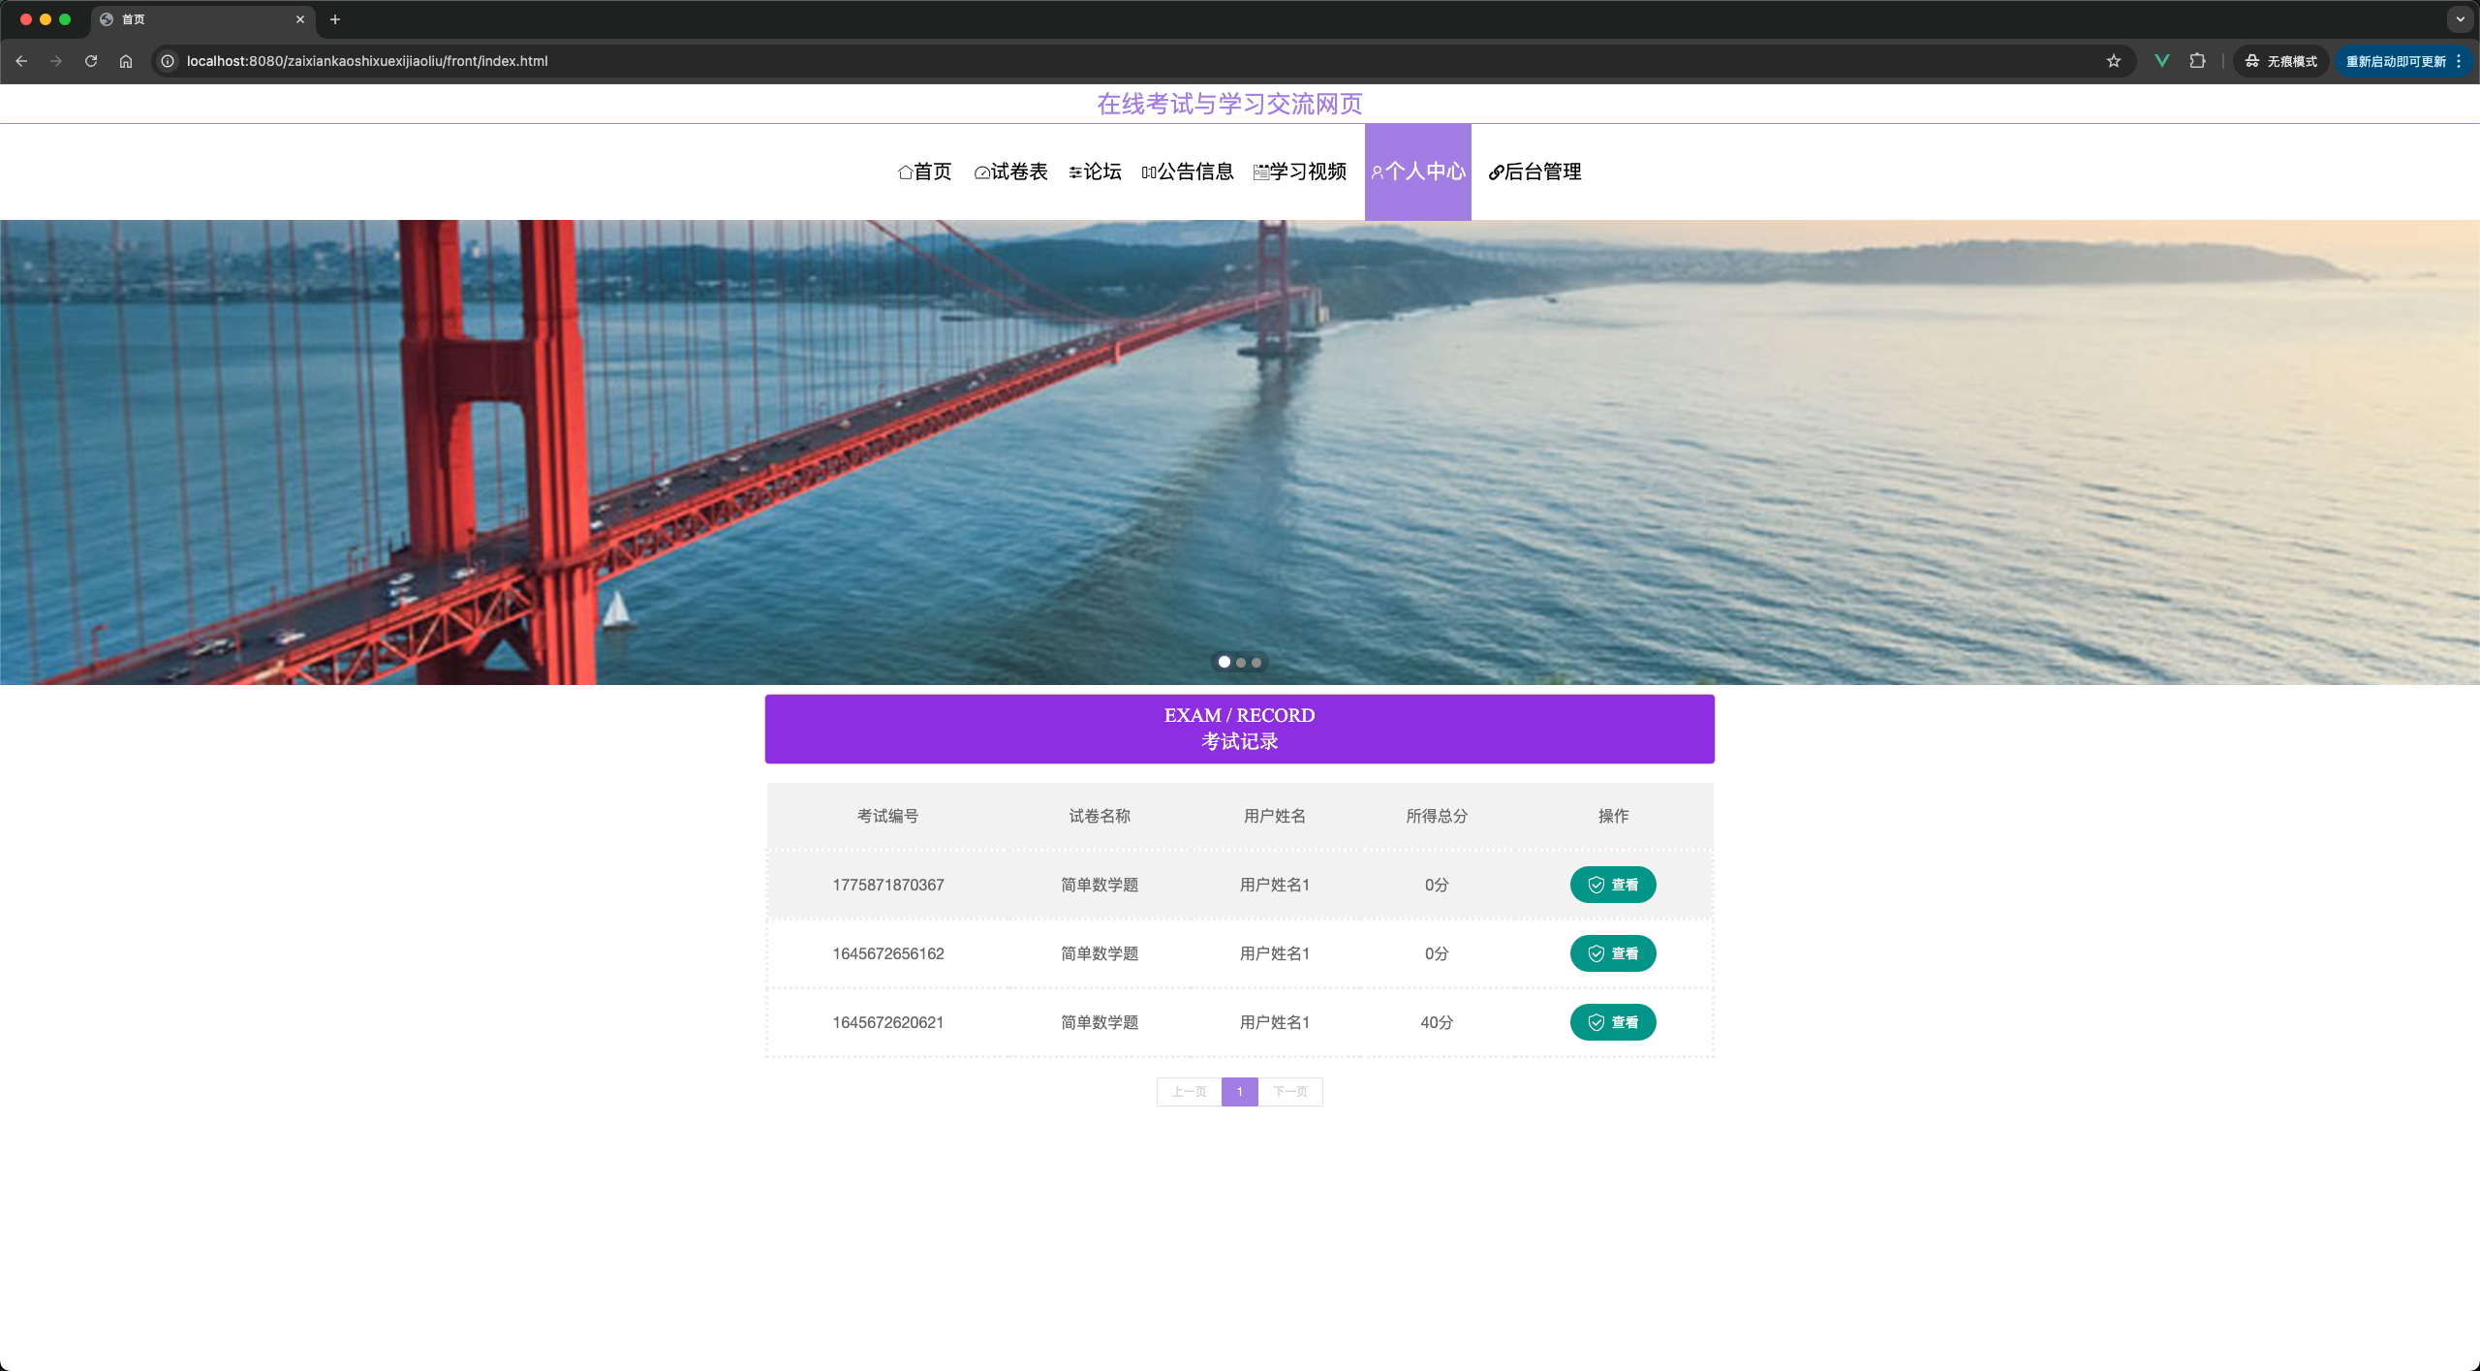Bookmark this page with the star icon
Image resolution: width=2480 pixels, height=1371 pixels.
2114,61
